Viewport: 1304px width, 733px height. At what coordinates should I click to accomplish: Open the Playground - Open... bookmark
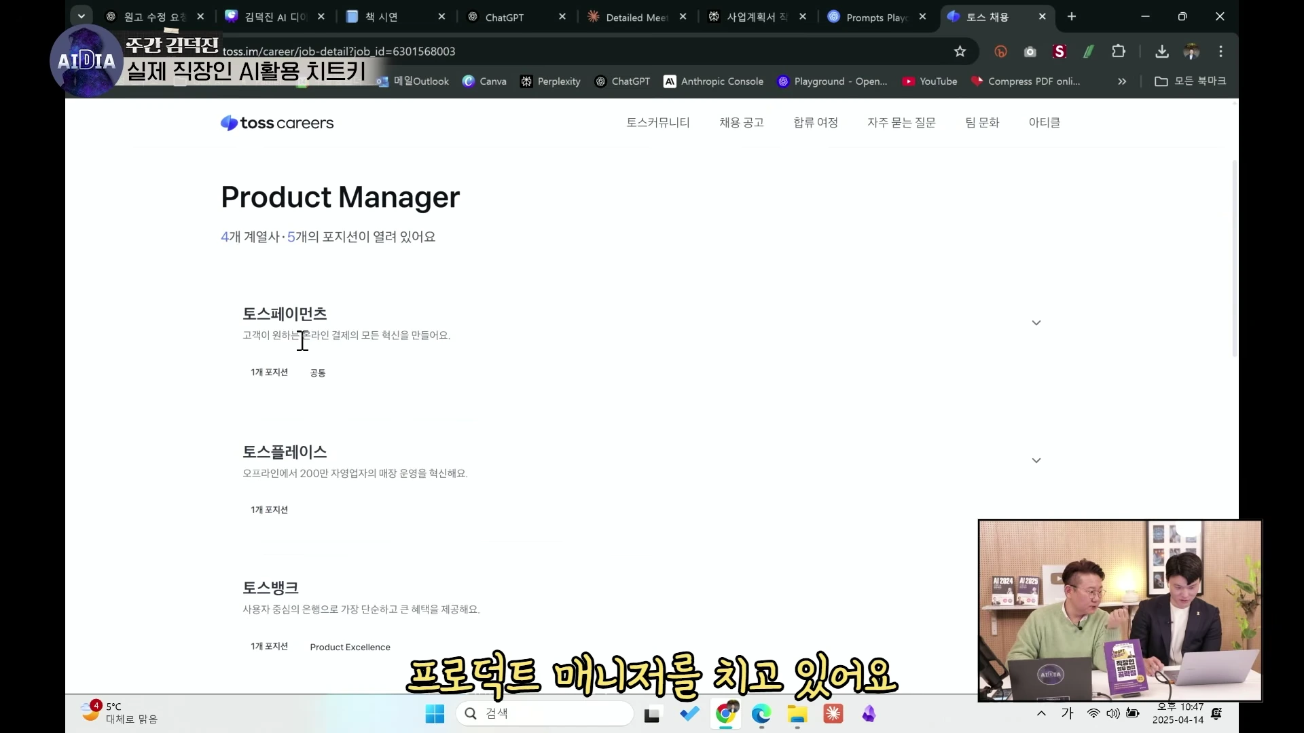pos(832,81)
